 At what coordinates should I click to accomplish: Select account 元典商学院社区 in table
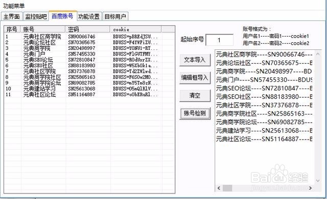coord(42,77)
